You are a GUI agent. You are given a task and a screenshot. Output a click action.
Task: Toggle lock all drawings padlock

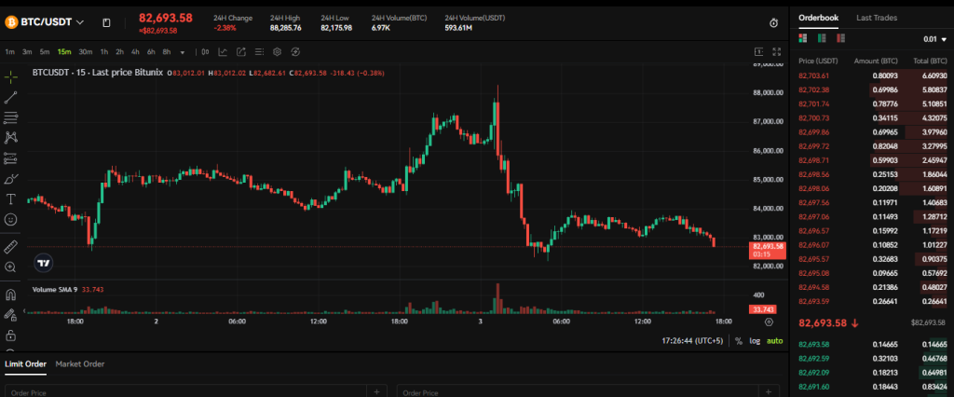click(x=11, y=335)
